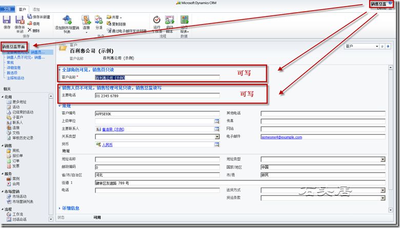Open the 运行报表 dropdown icon
Viewport: 400px width, 228px height.
point(184,19)
